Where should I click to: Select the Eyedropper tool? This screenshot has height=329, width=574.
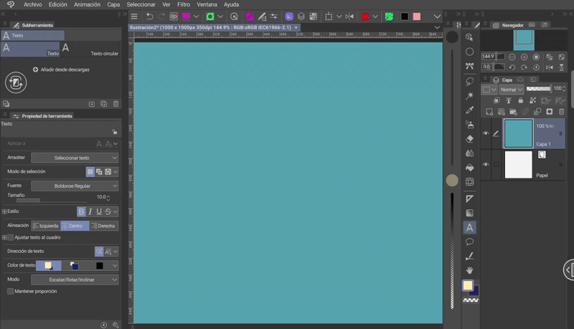[x=469, y=110]
